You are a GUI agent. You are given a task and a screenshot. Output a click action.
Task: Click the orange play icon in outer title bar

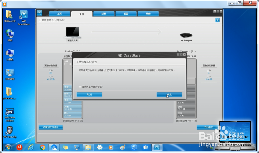coord(5,4)
